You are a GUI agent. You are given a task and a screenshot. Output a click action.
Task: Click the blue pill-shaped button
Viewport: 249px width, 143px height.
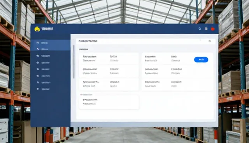tap(201, 59)
